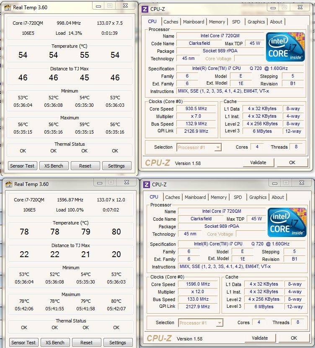Close the lower Real Temp window
315x348 pixels.
click(127, 183)
